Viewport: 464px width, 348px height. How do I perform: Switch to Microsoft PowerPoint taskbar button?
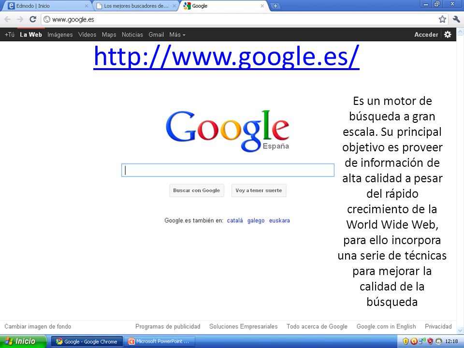tap(159, 342)
